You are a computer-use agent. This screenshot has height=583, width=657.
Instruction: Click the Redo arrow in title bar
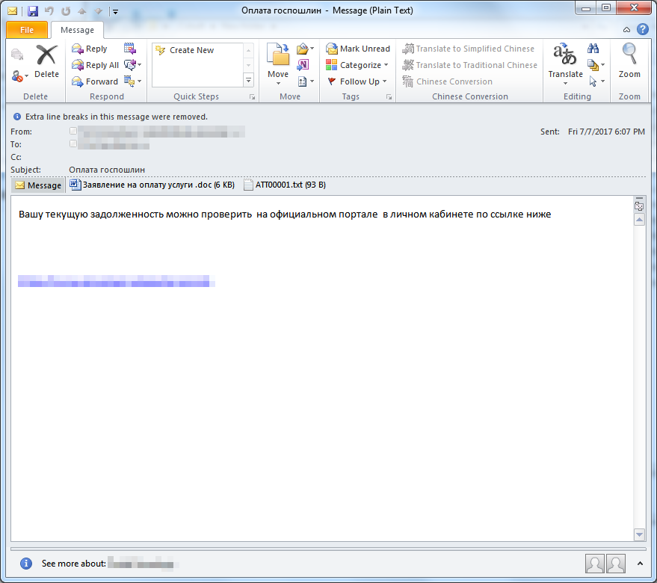(x=66, y=11)
